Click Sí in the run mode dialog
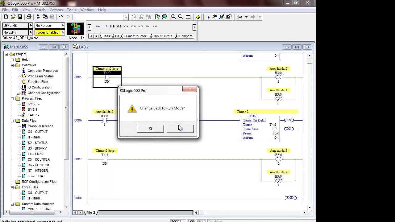Viewport: 395px width, 222px height. tap(151, 129)
